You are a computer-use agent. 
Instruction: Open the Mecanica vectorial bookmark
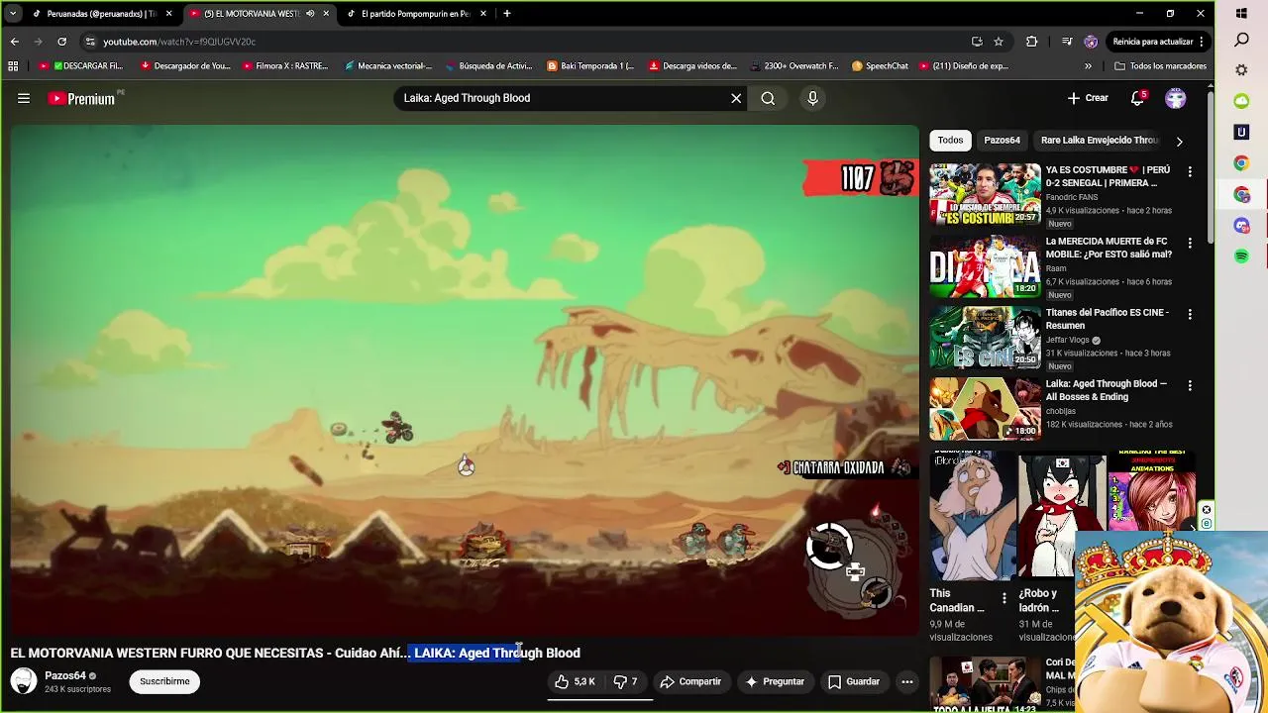[387, 66]
